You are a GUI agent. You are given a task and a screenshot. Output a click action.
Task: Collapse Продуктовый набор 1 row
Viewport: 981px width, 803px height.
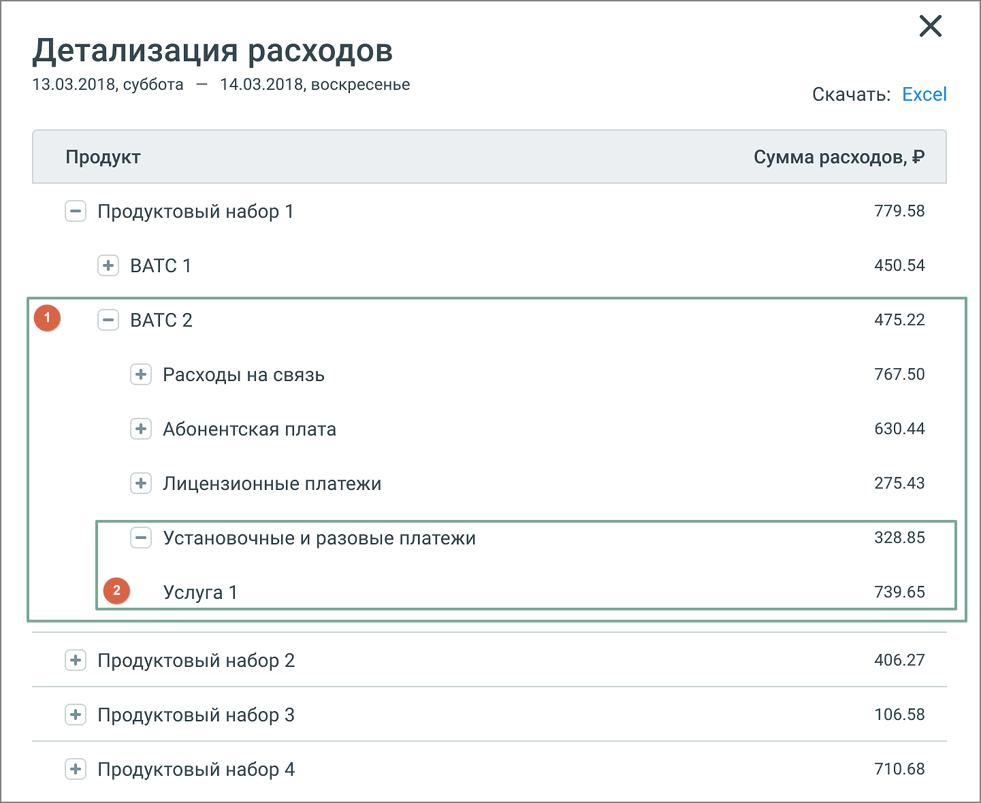pos(76,211)
